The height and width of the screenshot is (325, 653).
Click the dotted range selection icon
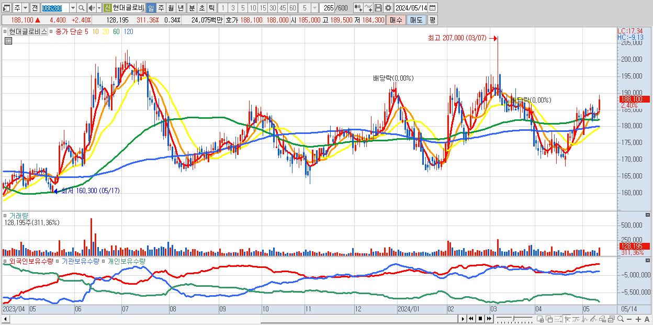point(558,319)
